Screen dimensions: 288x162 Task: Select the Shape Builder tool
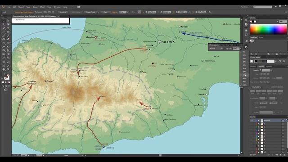click(4, 50)
